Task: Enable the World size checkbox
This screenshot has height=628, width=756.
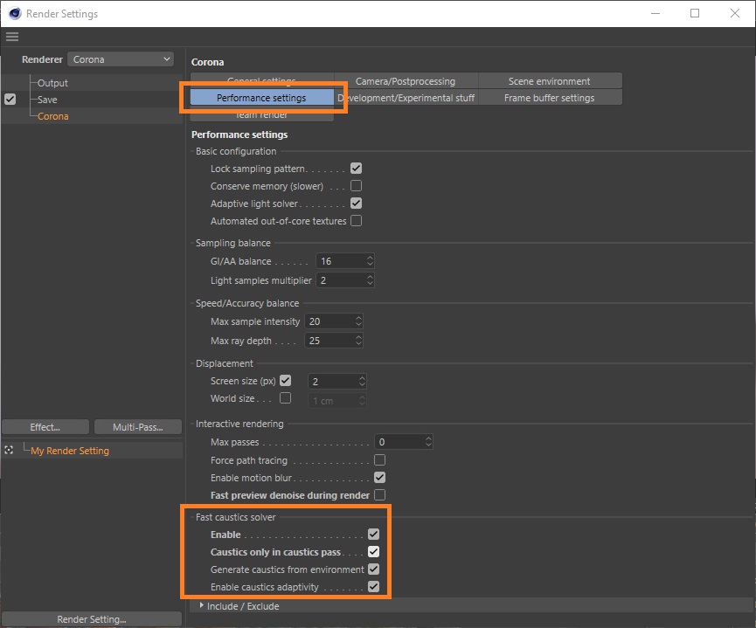Action: (x=286, y=397)
